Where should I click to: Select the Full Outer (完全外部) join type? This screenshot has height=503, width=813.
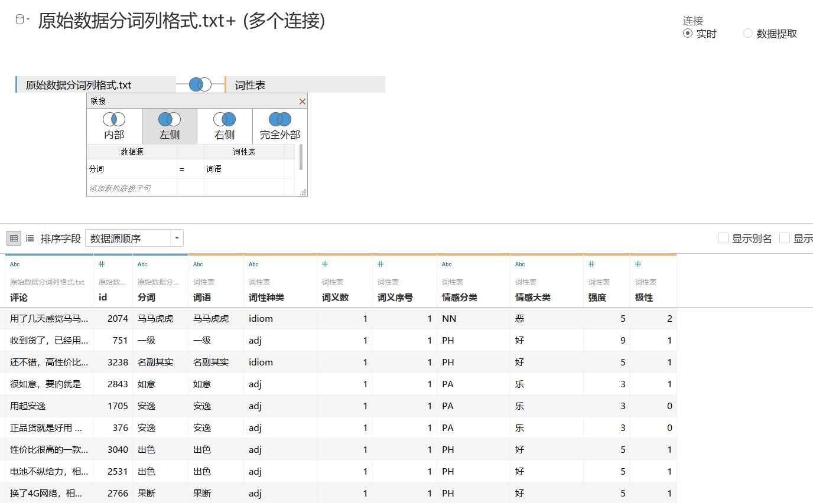pos(280,126)
